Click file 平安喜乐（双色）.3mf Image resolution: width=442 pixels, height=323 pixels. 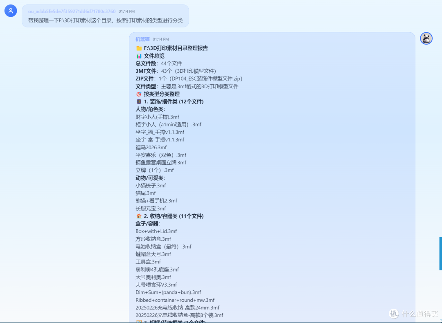point(161,155)
